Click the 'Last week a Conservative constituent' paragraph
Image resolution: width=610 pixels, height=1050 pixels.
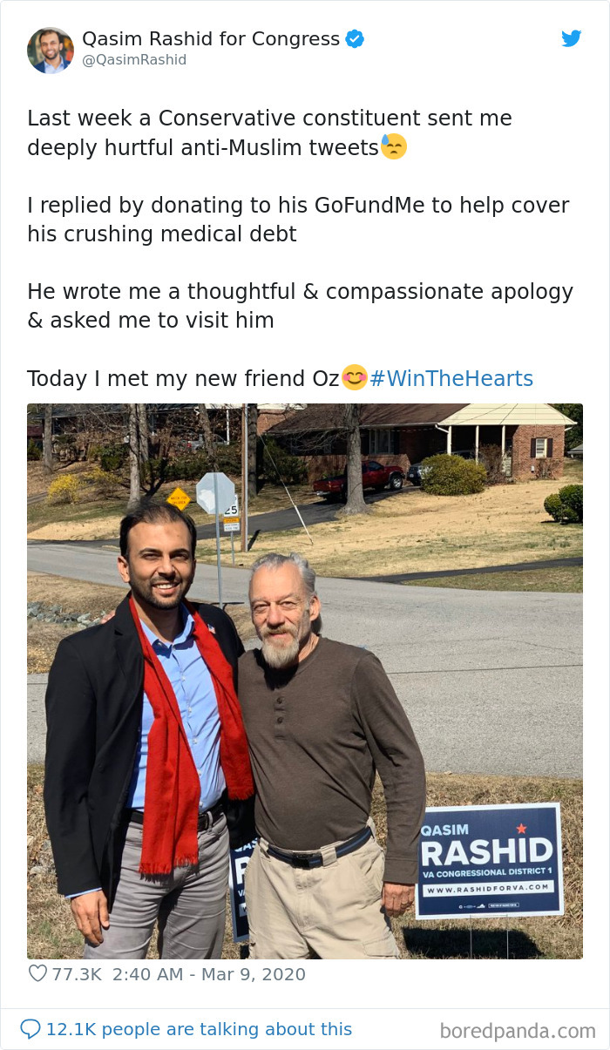pos(269,132)
